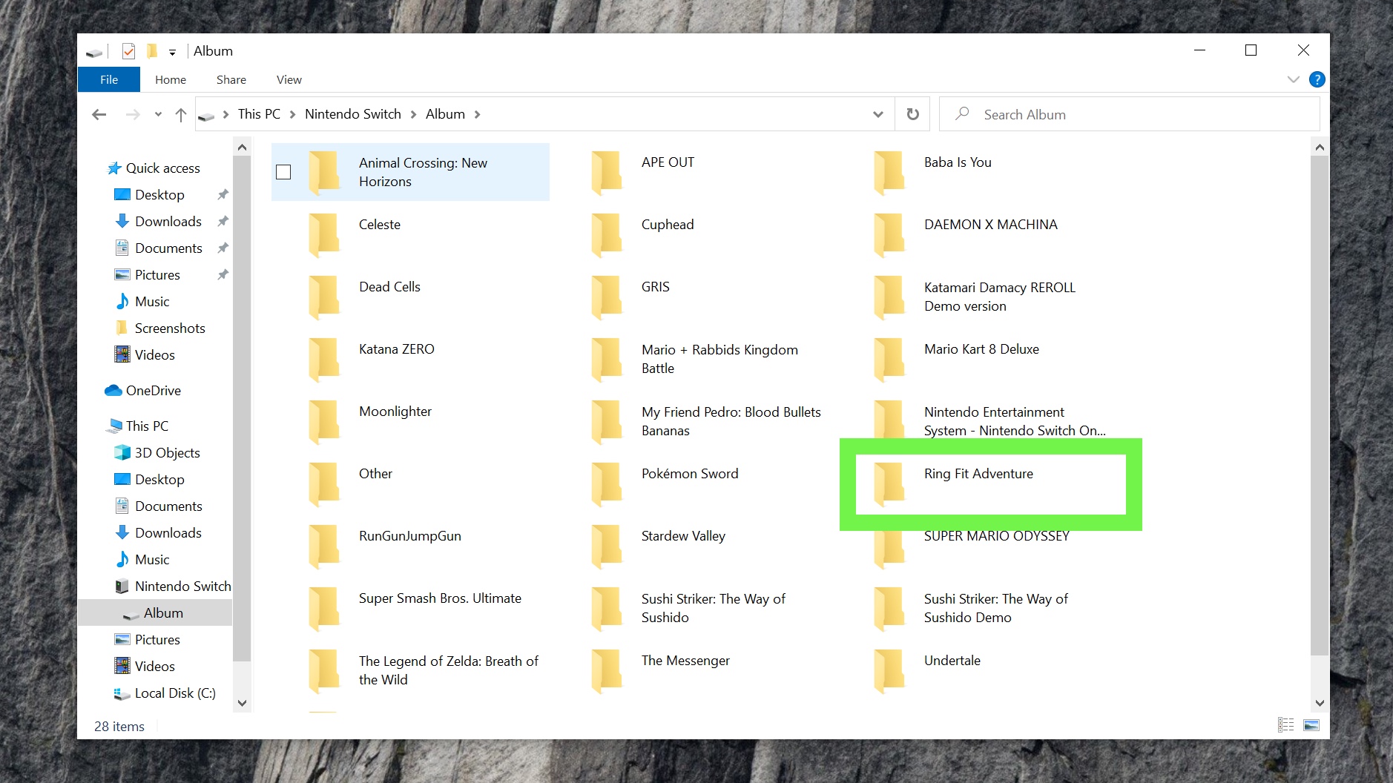The width and height of the screenshot is (1393, 783).
Task: Expand the ribbon with the chevron arrow
Action: coord(1294,79)
